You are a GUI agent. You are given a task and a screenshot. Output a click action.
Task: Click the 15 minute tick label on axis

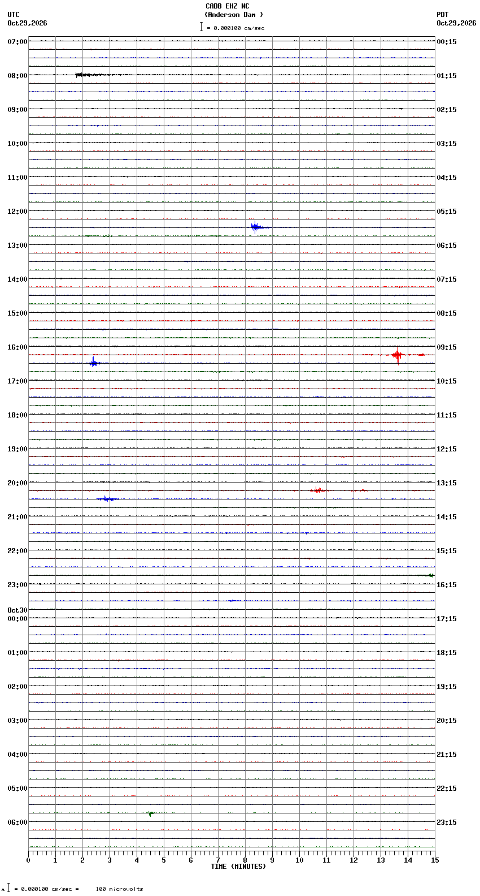click(435, 860)
